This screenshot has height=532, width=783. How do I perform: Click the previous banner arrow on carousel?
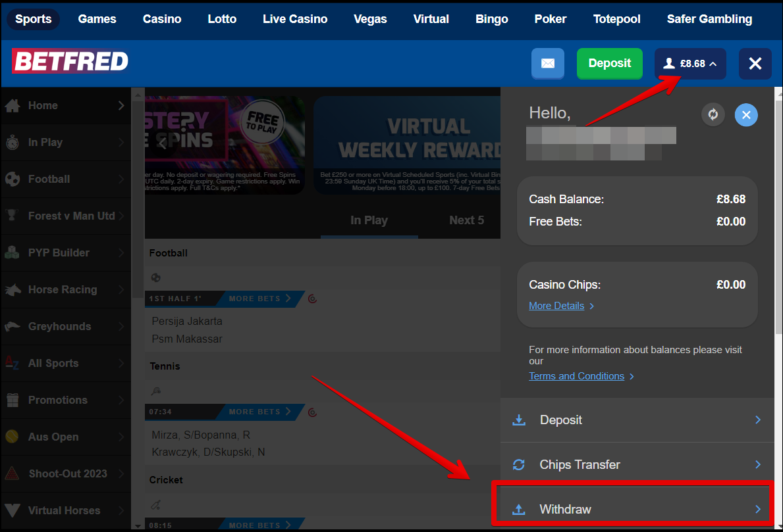coord(162,143)
